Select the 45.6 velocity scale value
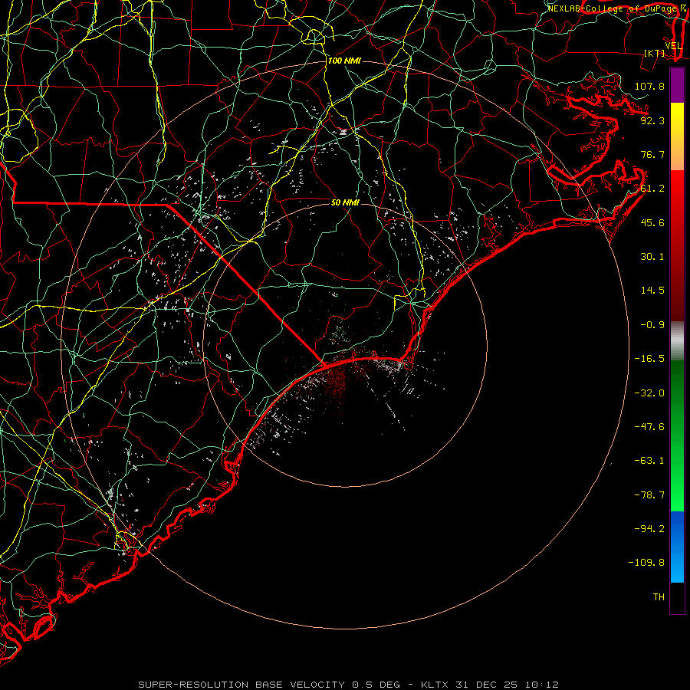690x690 pixels. click(x=652, y=222)
